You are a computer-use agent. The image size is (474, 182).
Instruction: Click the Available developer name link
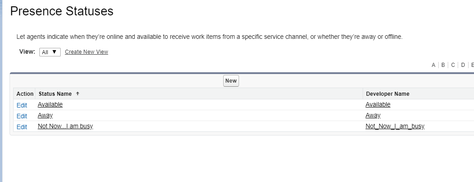(x=378, y=105)
